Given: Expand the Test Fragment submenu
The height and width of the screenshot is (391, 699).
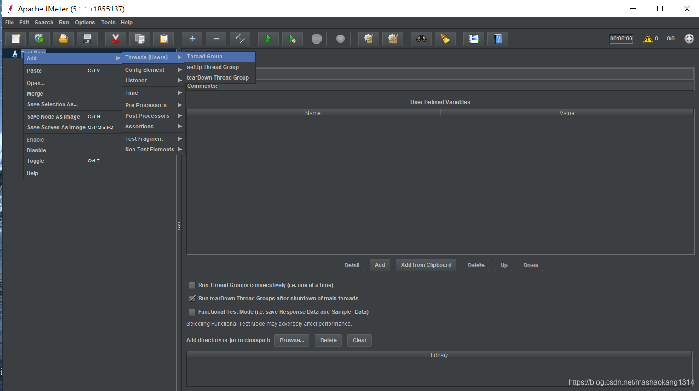Looking at the screenshot, I should 154,139.
